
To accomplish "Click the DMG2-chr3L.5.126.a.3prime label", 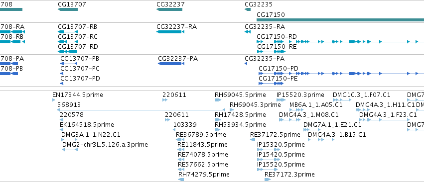I will 105,145.
